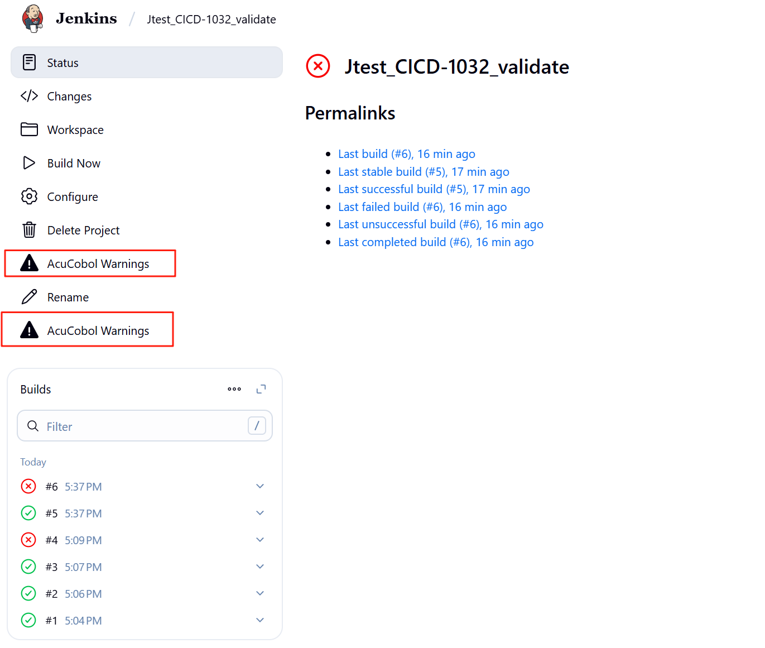Open the Changes sidebar item
Image resolution: width=765 pixels, height=648 pixels.
coord(69,96)
